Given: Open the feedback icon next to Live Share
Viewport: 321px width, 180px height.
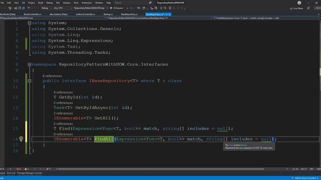Looking at the screenshot, I should [x=308, y=8].
